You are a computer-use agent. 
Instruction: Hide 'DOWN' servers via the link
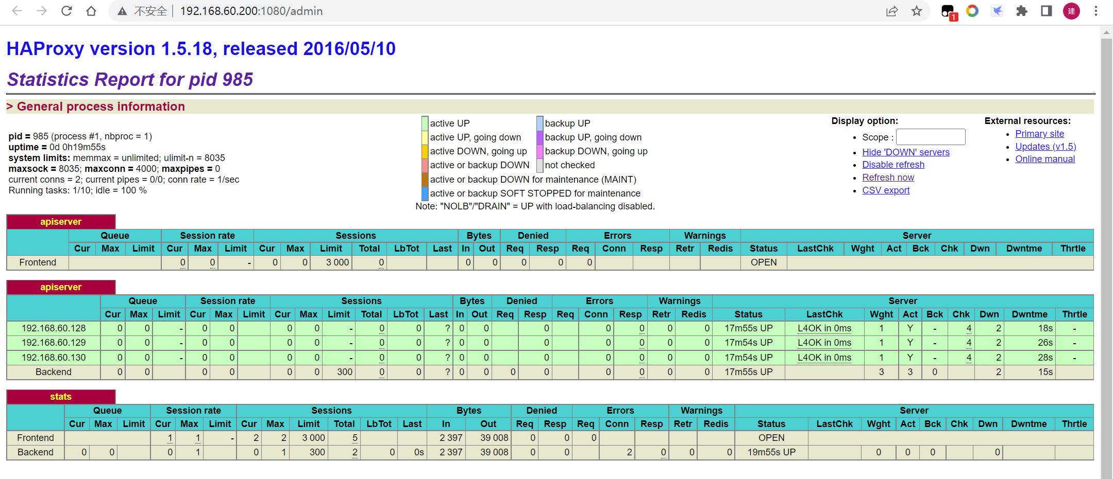[905, 152]
